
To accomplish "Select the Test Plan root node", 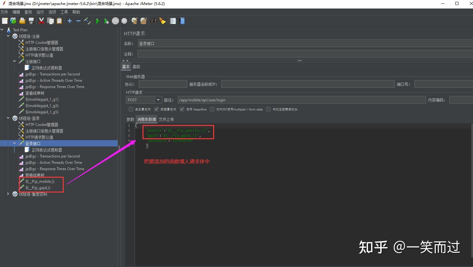I will [20, 30].
